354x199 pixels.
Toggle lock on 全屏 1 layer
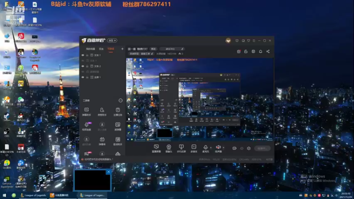[87, 77]
